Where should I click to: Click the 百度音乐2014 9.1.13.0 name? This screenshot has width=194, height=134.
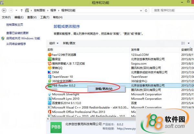click(x=67, y=103)
